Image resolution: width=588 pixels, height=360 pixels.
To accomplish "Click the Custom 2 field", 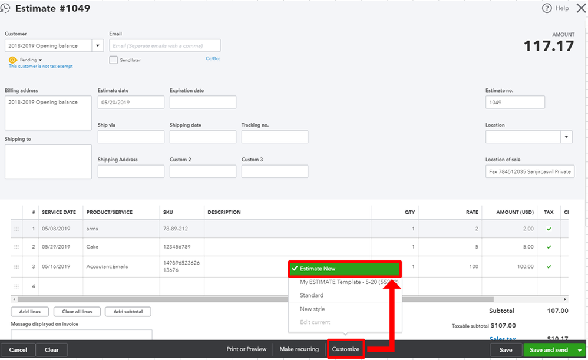I will [203, 171].
